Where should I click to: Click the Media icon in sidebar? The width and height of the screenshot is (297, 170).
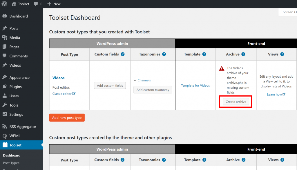pyautogui.click(x=5, y=37)
